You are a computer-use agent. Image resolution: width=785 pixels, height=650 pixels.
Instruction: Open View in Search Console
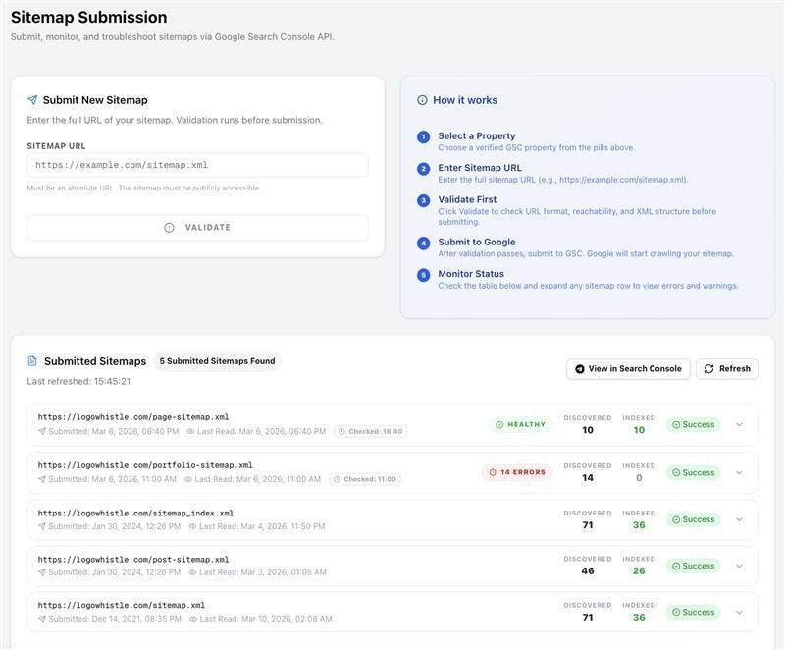coord(628,367)
